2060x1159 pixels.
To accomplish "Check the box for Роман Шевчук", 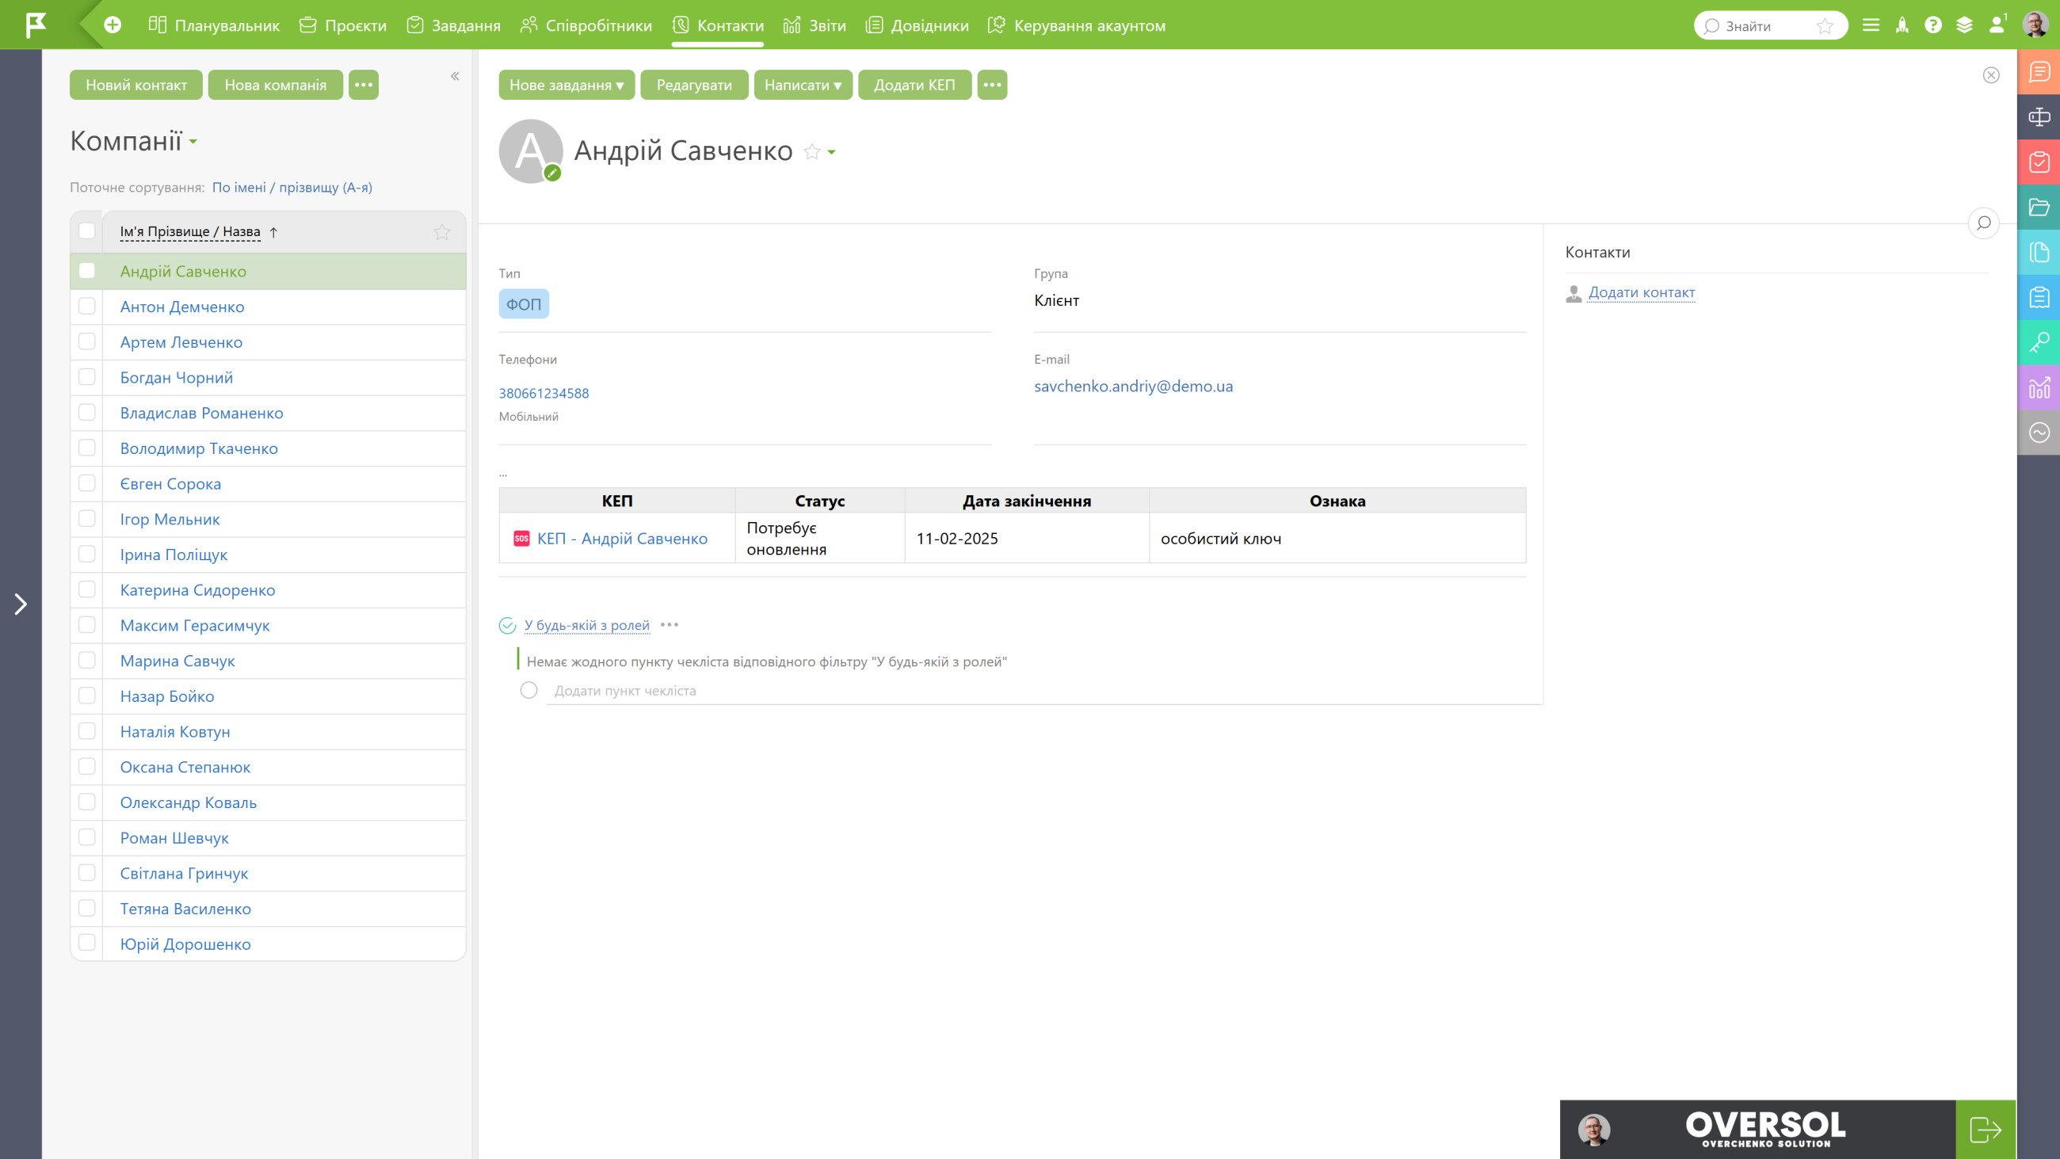I will pyautogui.click(x=87, y=837).
